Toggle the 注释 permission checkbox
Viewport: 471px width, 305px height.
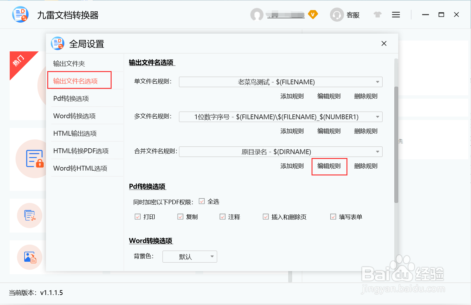click(223, 217)
